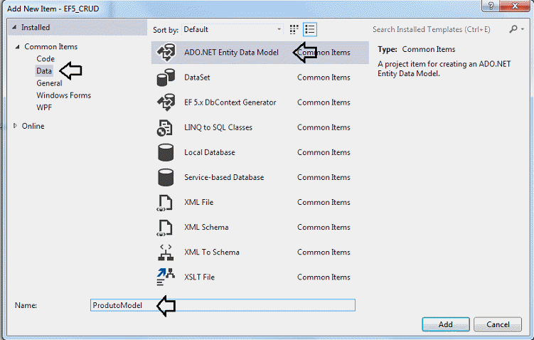
Task: Click the LINQ to SQL Classes text
Action: (218, 127)
